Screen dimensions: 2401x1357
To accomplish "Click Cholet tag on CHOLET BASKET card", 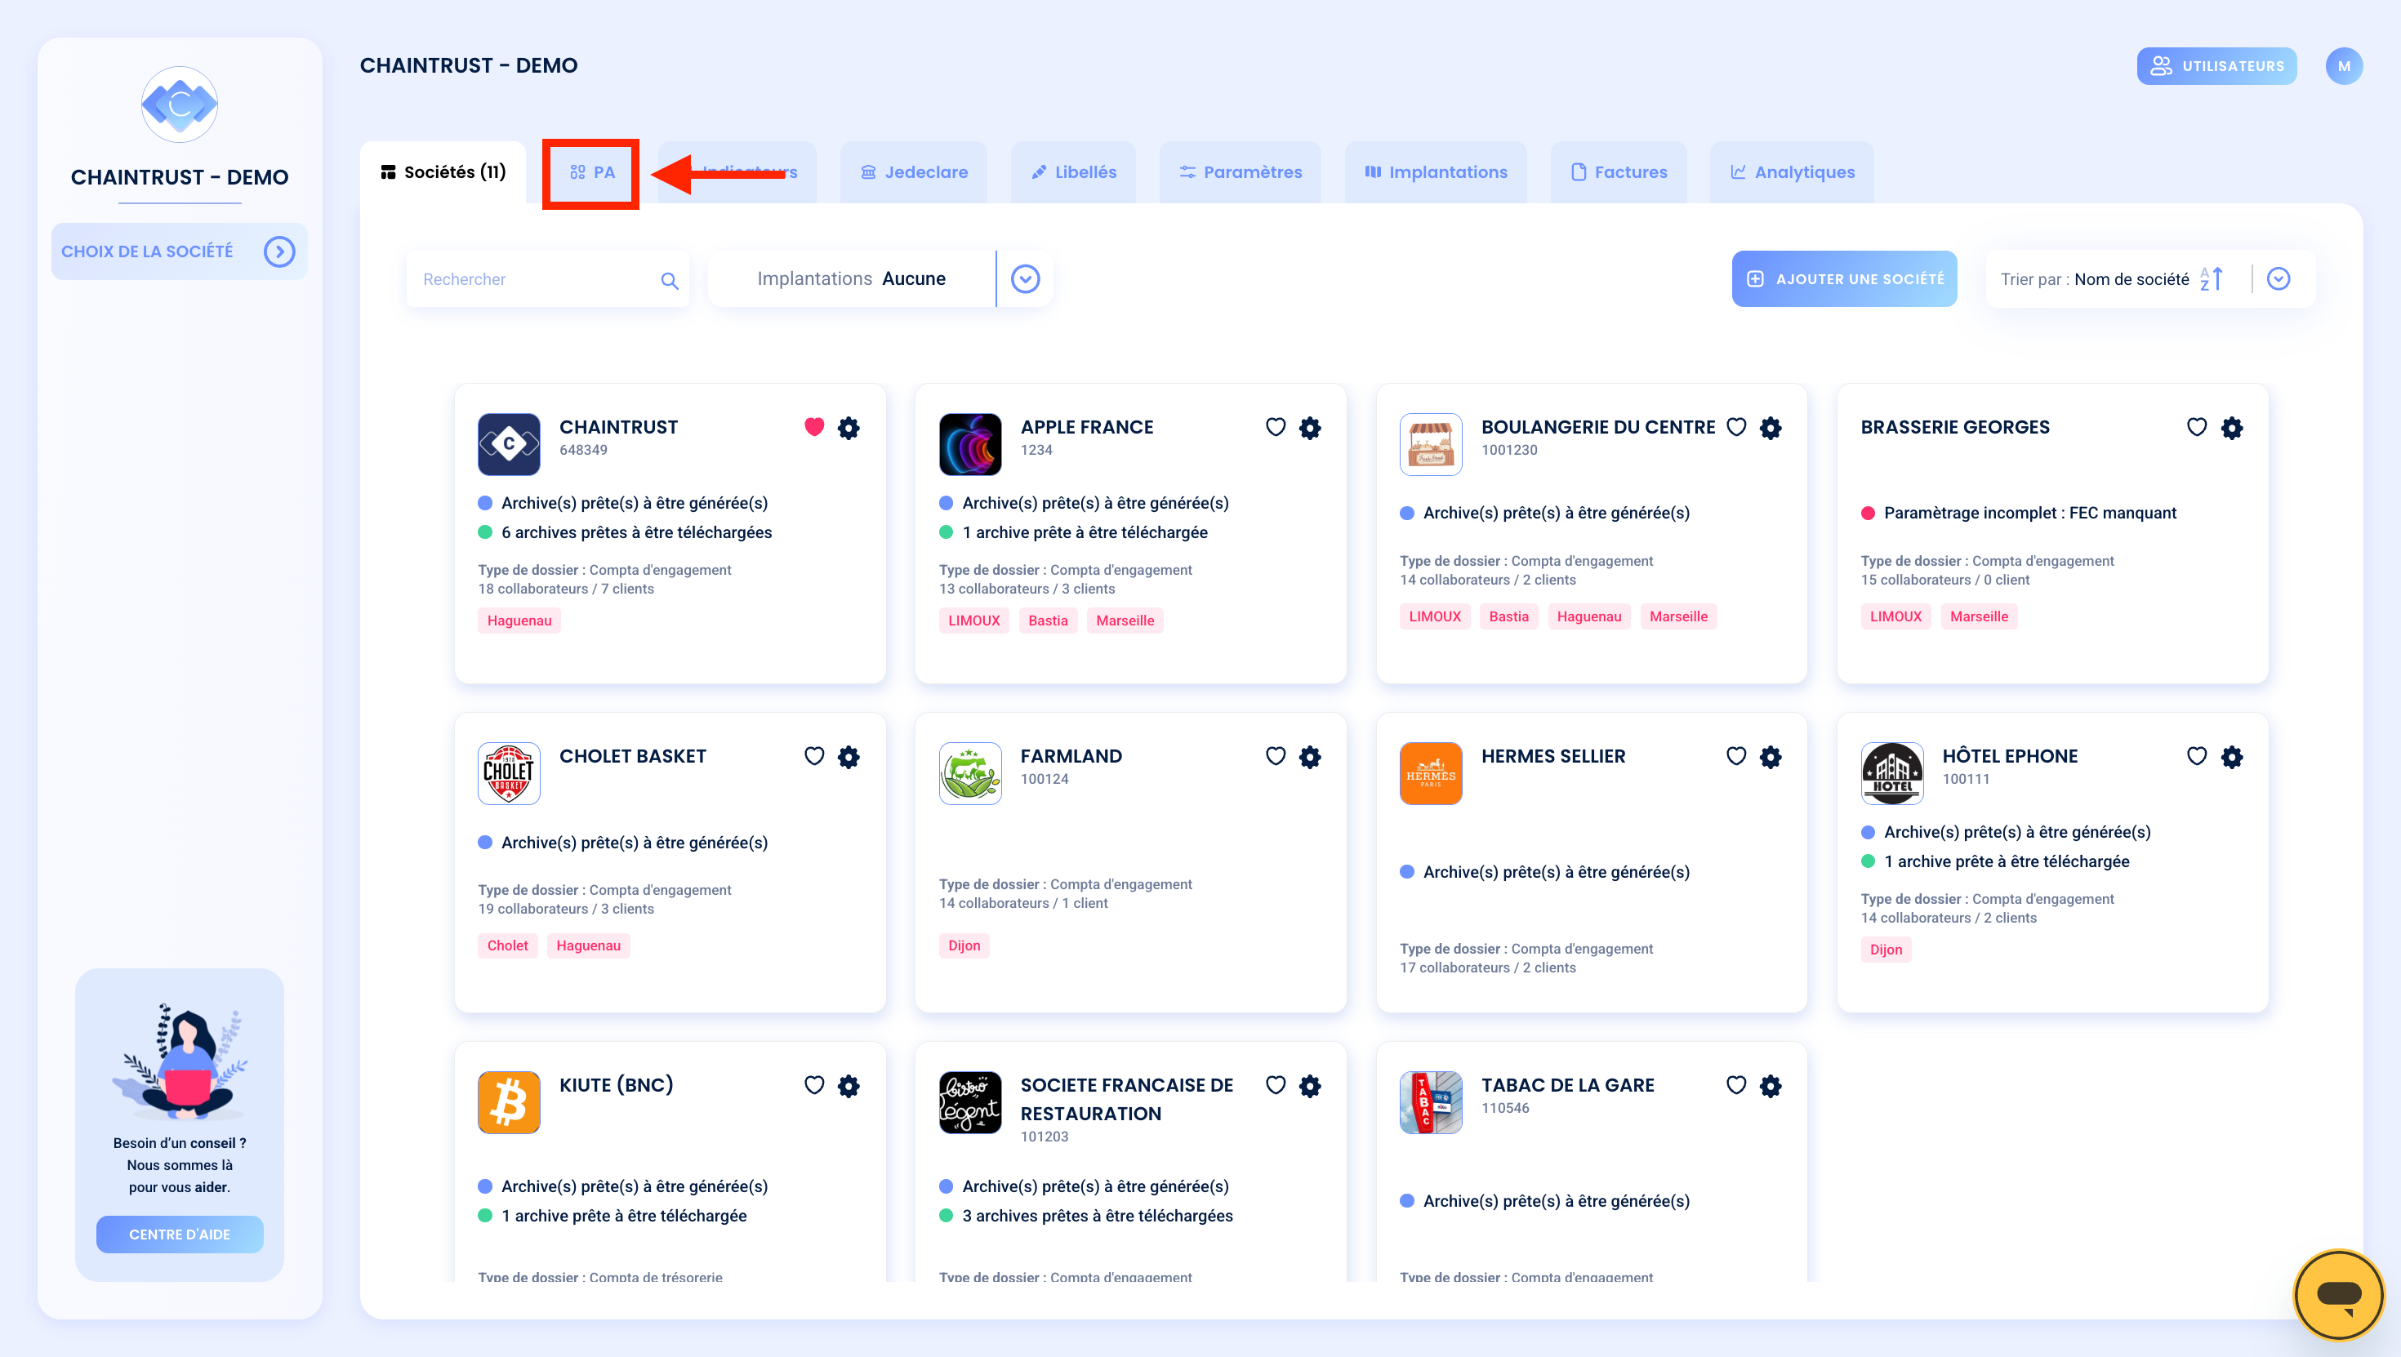I will 507,945.
